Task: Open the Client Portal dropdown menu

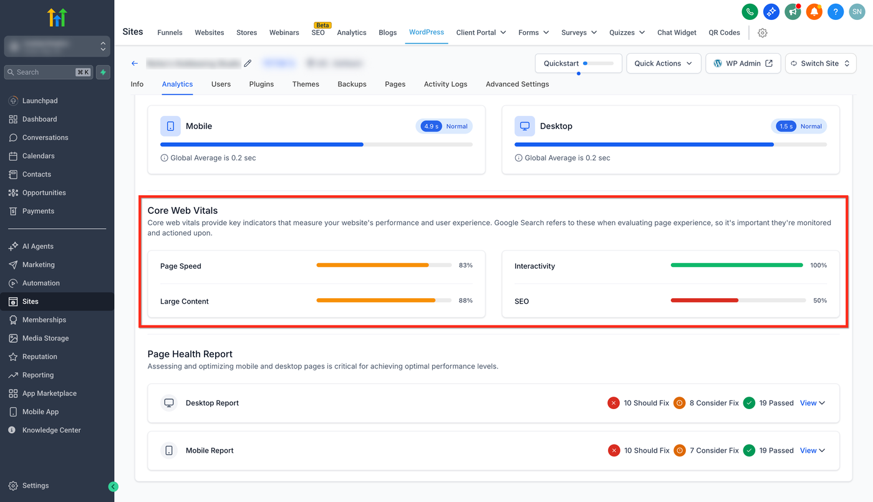Action: coord(481,32)
